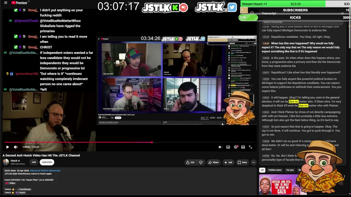
Task: Go to YouTube Premium home logo
Action: pyautogui.click(x=19, y=3)
